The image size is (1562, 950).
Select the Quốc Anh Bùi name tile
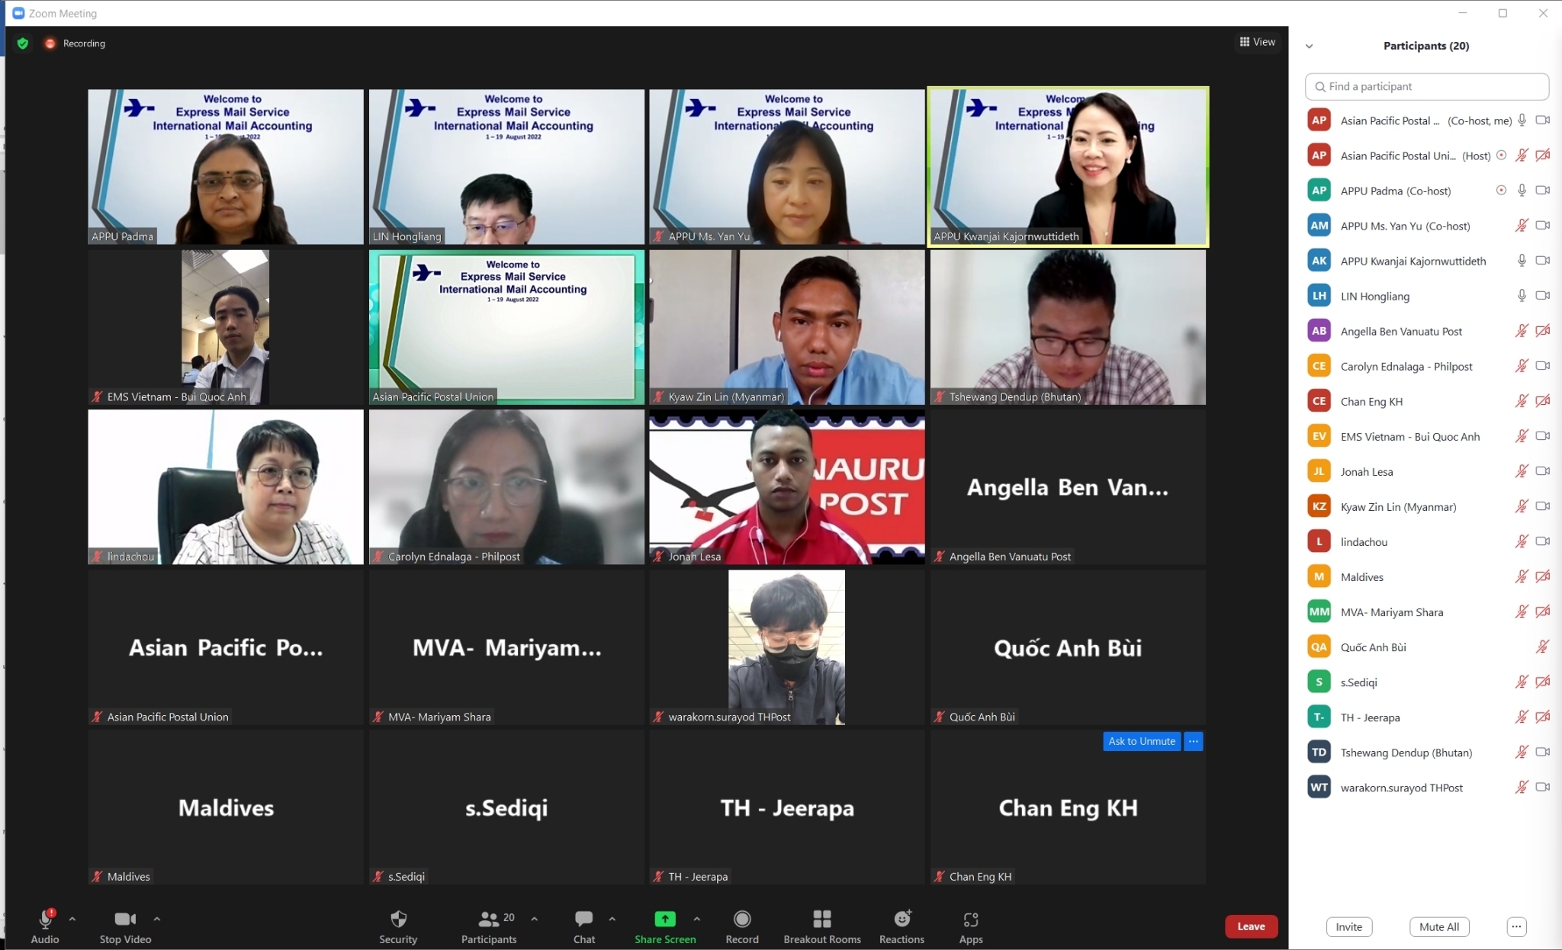point(1068,647)
